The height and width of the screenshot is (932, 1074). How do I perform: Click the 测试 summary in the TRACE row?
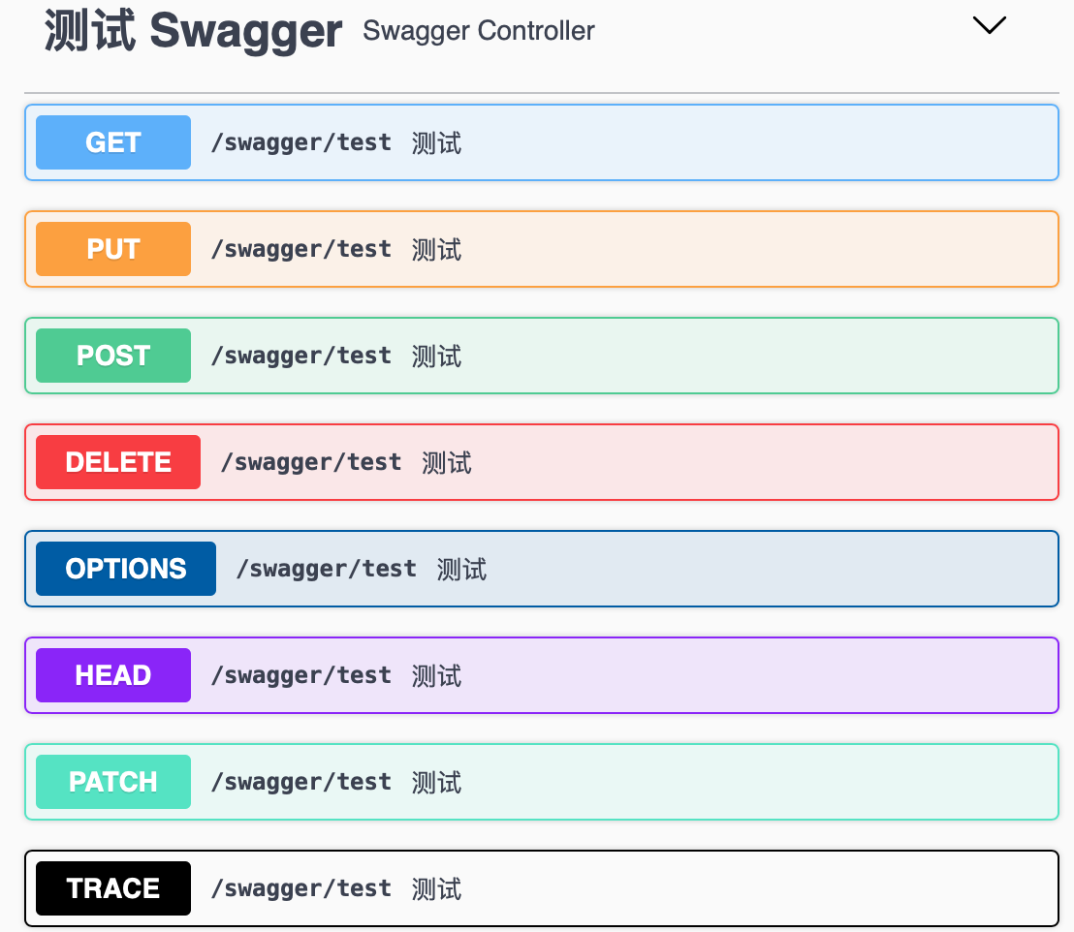pyautogui.click(x=436, y=888)
